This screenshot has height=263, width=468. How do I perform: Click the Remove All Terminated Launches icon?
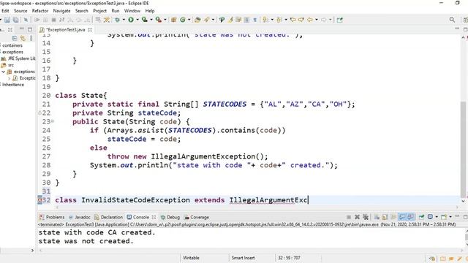click(x=366, y=217)
